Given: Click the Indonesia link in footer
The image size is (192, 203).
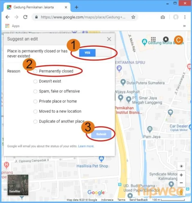Looking at the screenshot, I should (x=107, y=200).
